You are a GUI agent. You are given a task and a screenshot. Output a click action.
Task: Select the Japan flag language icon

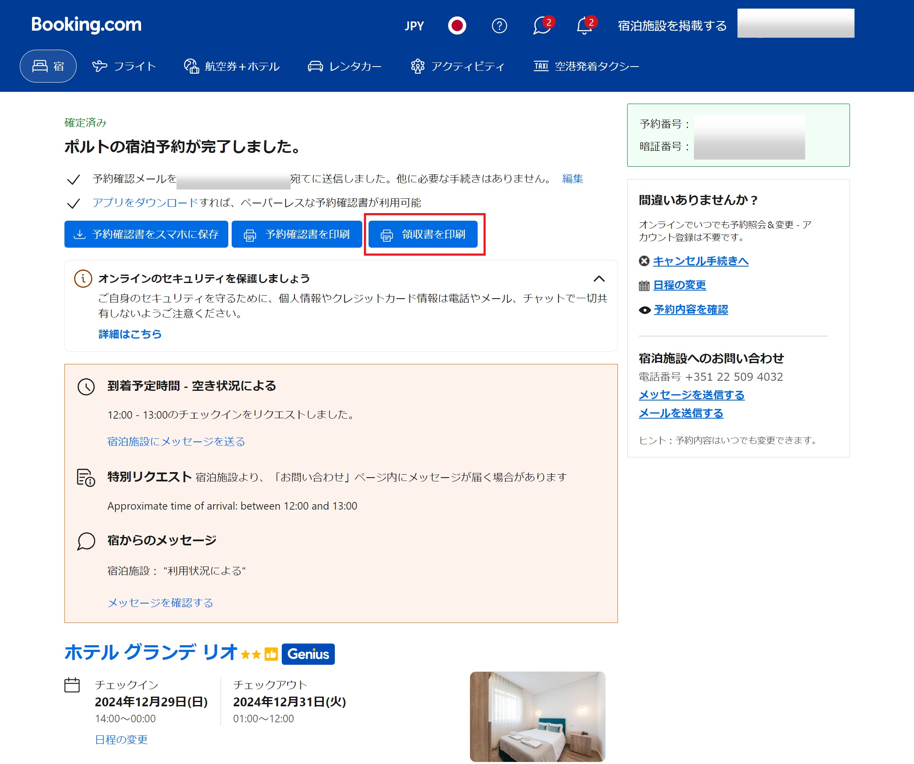457,26
